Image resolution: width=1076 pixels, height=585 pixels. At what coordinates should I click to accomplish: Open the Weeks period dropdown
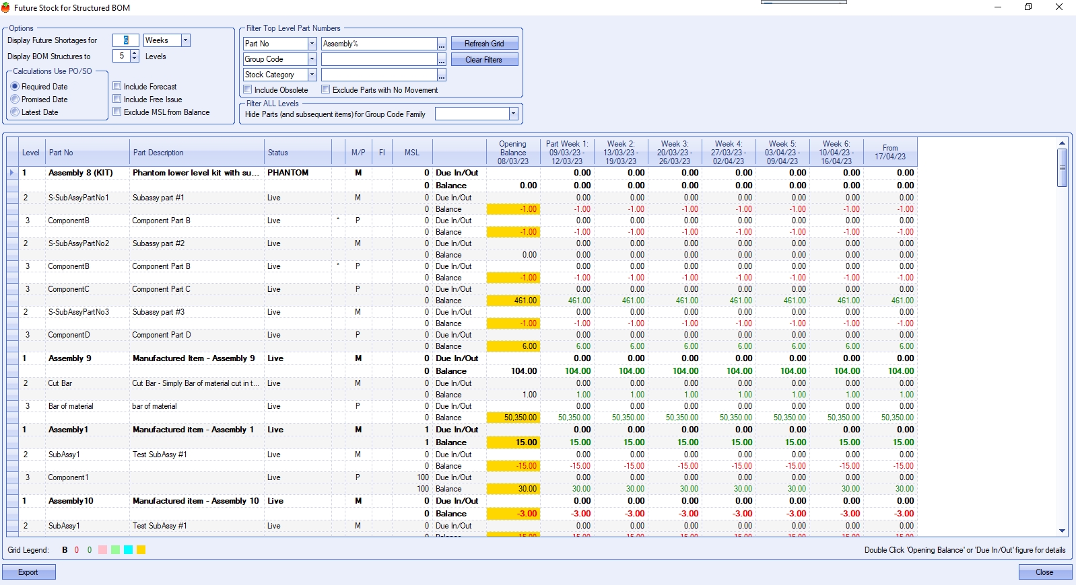coord(186,40)
